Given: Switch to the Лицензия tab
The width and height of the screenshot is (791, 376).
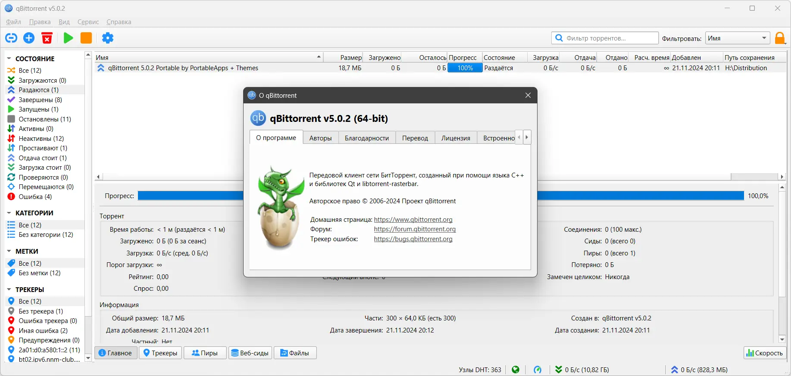Looking at the screenshot, I should point(456,138).
